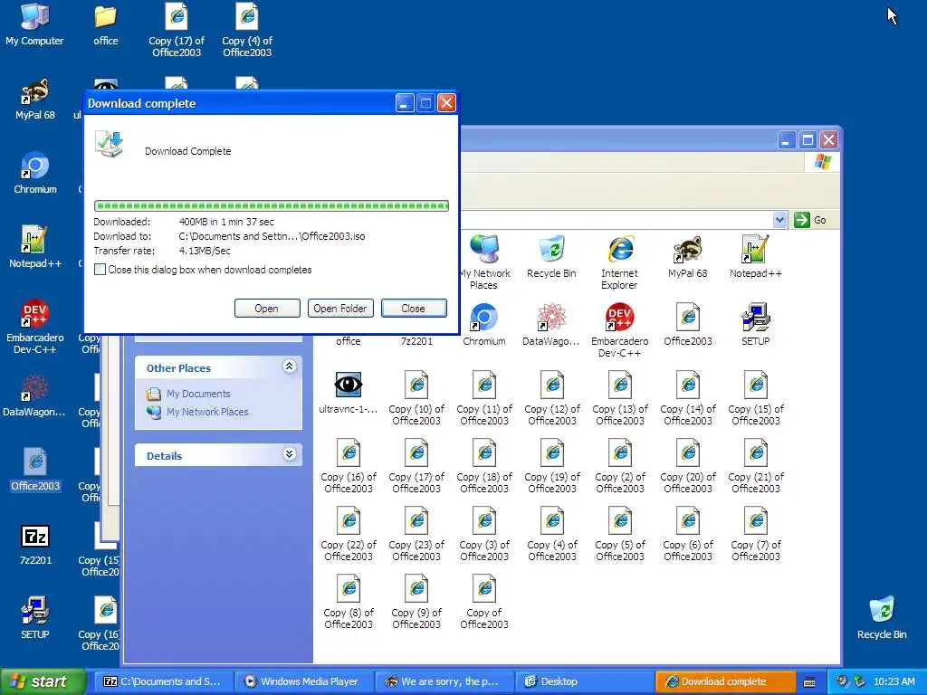Select Copy (15) of Office2003 in Explorer
927x695 pixels.
[756, 398]
